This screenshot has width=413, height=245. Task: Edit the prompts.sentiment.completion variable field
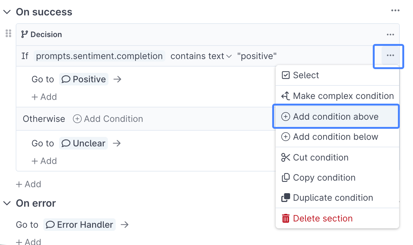coord(99,56)
